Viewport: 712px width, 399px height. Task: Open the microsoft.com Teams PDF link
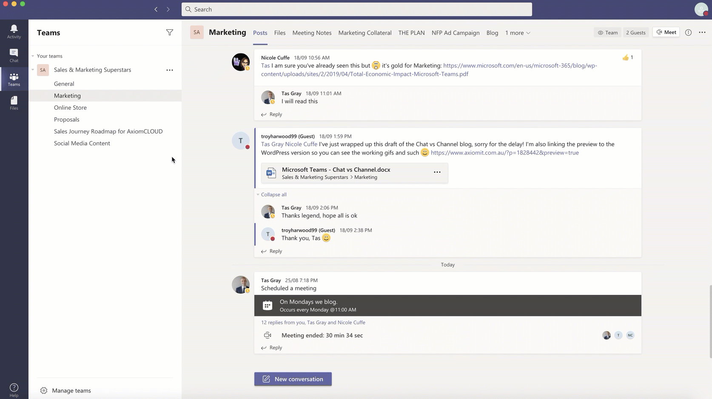[429, 70]
